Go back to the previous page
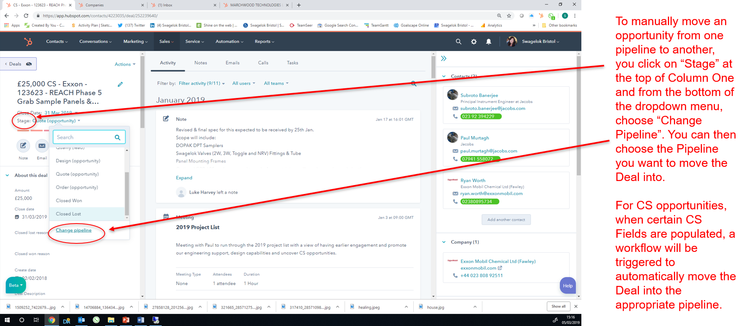This screenshot has height=326, width=747. [x=6, y=16]
